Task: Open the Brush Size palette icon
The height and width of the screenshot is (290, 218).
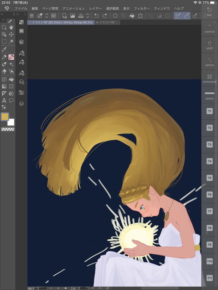Action: click(x=21, y=73)
